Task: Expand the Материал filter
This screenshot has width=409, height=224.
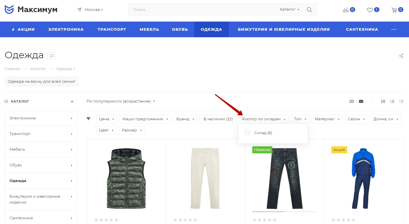Action: [327, 119]
